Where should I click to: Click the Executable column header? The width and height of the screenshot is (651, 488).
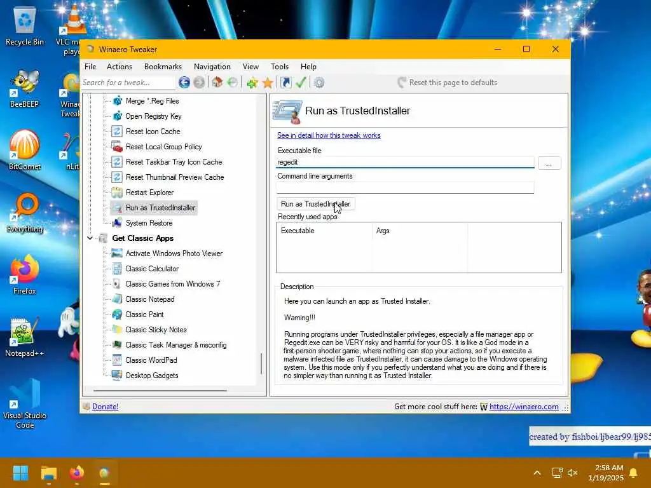324,231
